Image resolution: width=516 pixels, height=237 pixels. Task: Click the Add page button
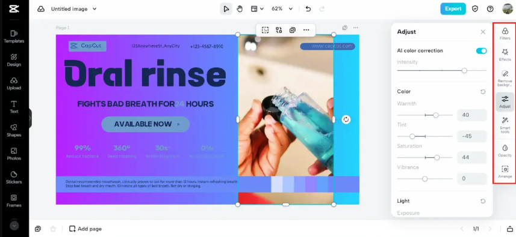coord(85,229)
